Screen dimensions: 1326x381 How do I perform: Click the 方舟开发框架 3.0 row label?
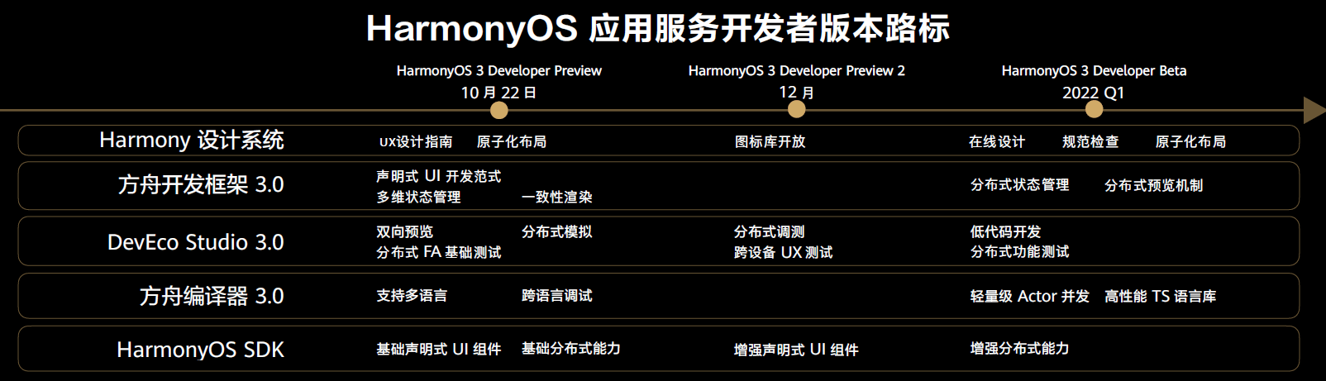click(x=201, y=184)
